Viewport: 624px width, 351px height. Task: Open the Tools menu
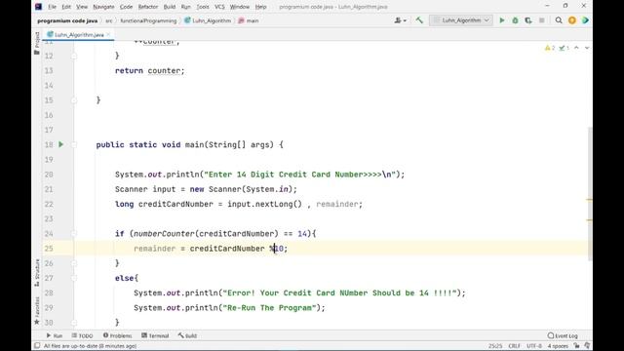203,7
